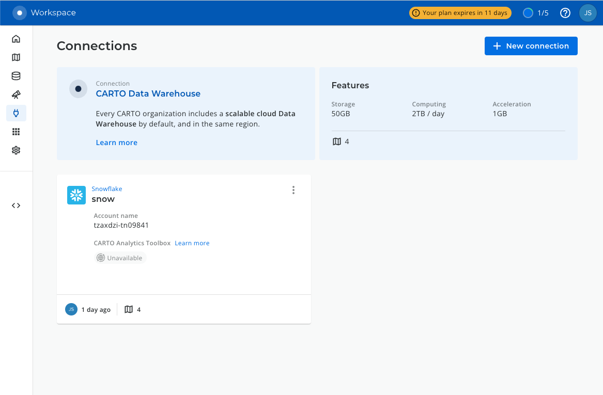603x395 pixels.
Task: Click the help question mark icon
Action: (565, 13)
